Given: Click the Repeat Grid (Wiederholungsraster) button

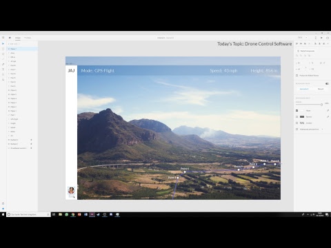Looking at the screenshot, I should point(307,51).
